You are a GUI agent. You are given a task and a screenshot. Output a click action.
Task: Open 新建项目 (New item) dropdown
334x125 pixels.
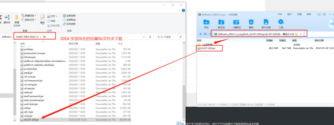coord(29,16)
